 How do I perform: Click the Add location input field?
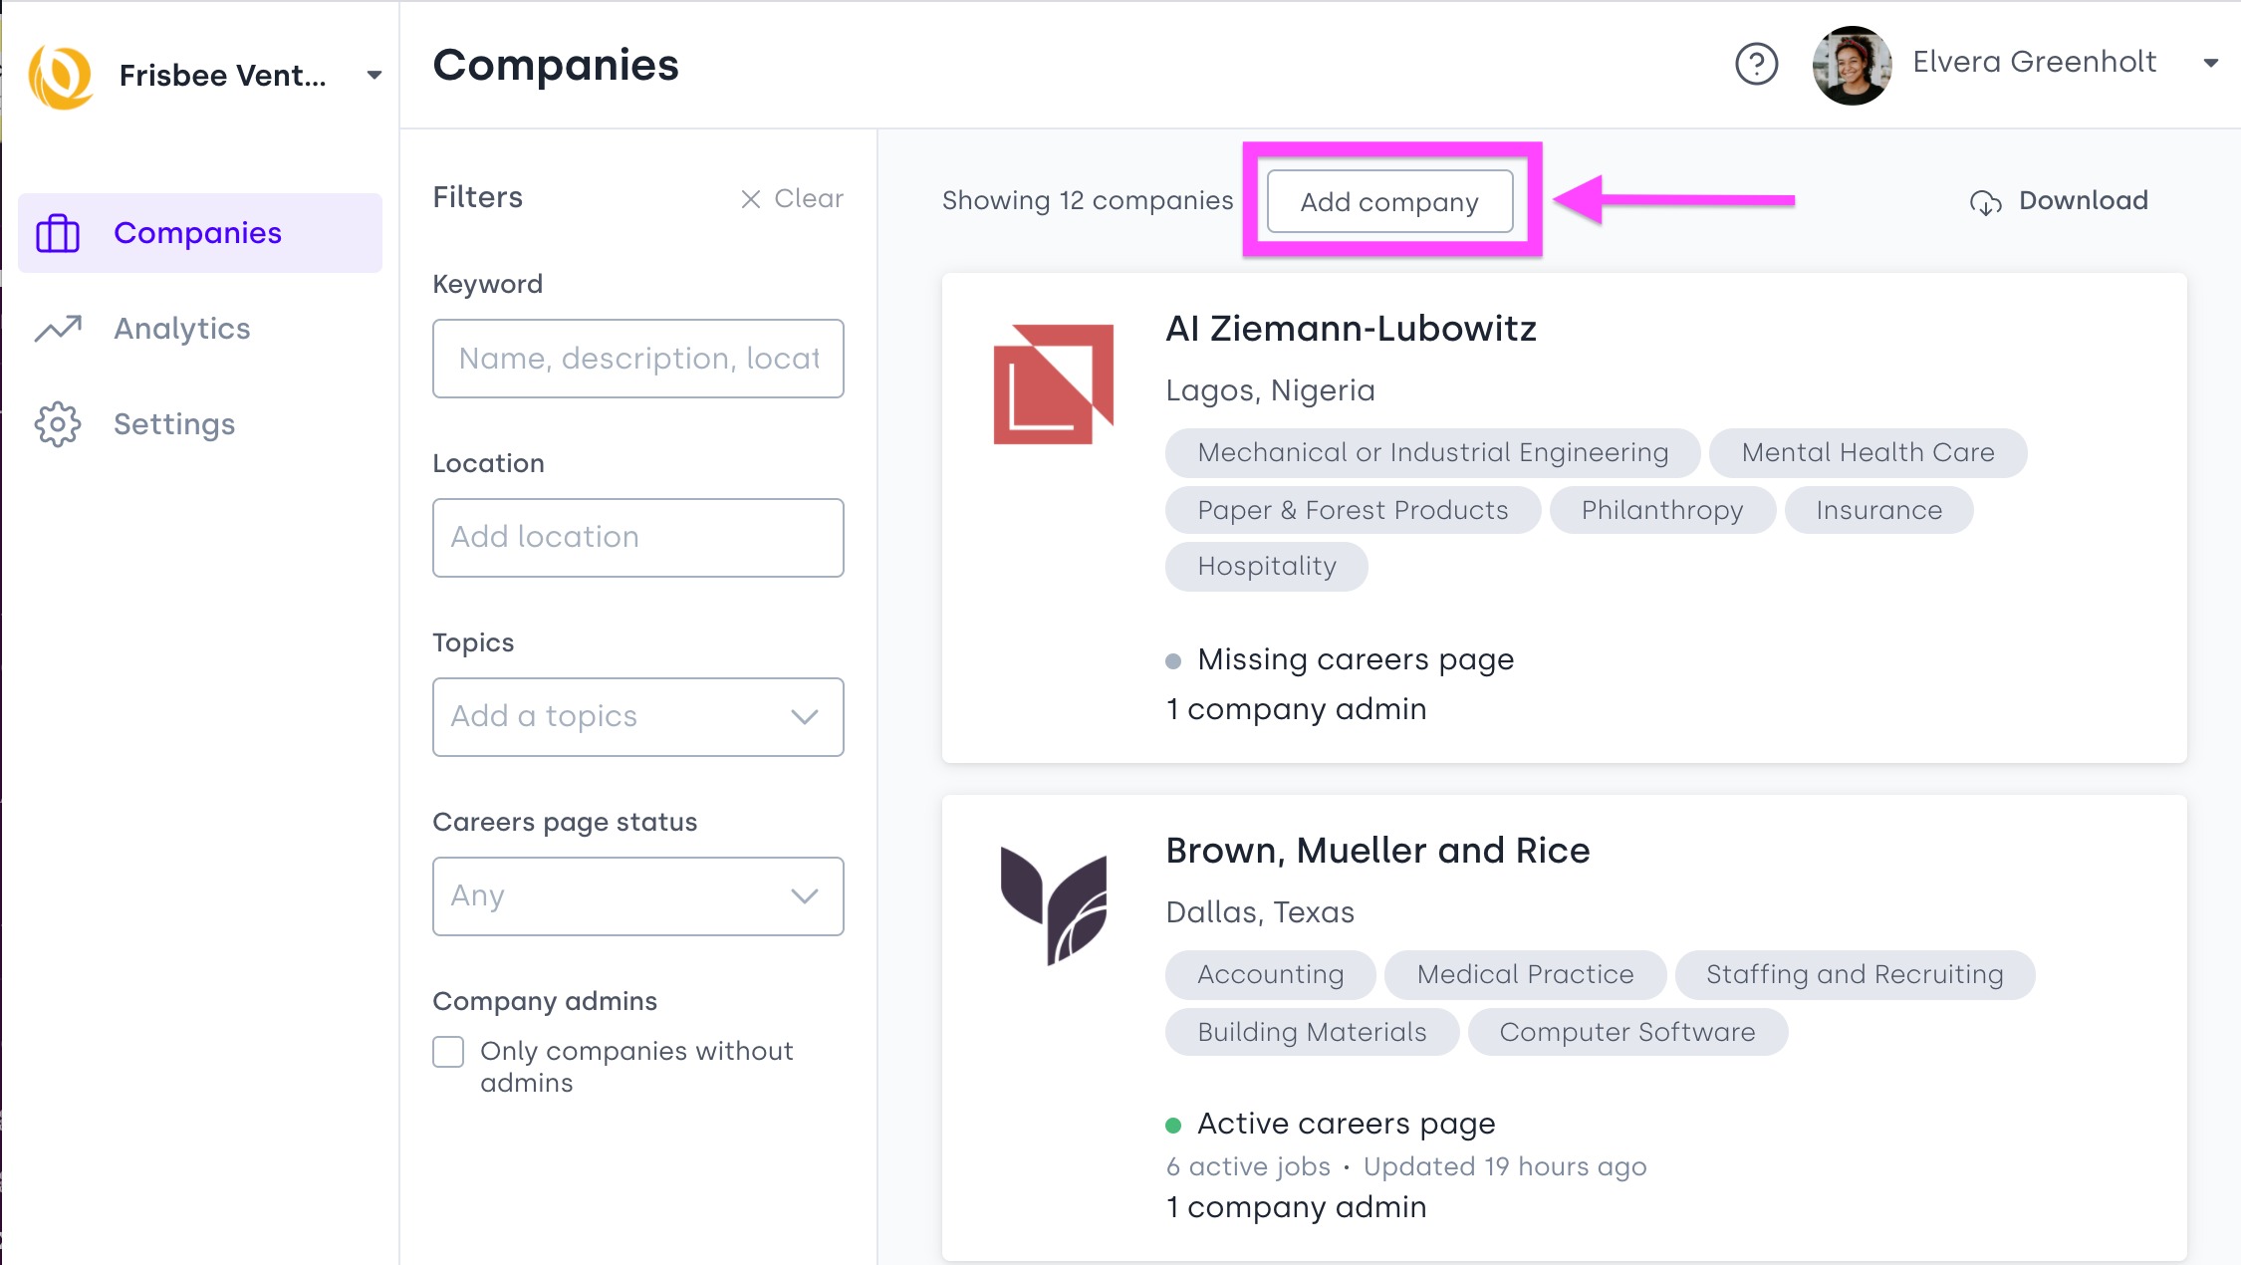click(x=638, y=538)
